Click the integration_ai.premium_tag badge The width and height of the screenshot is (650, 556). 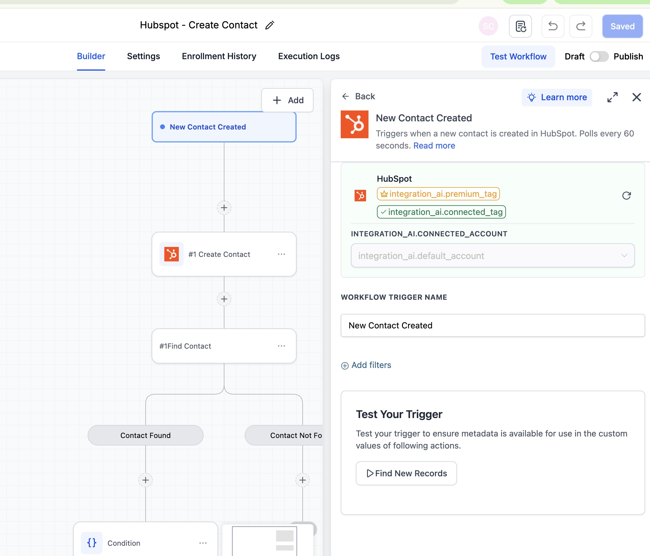[x=438, y=194]
